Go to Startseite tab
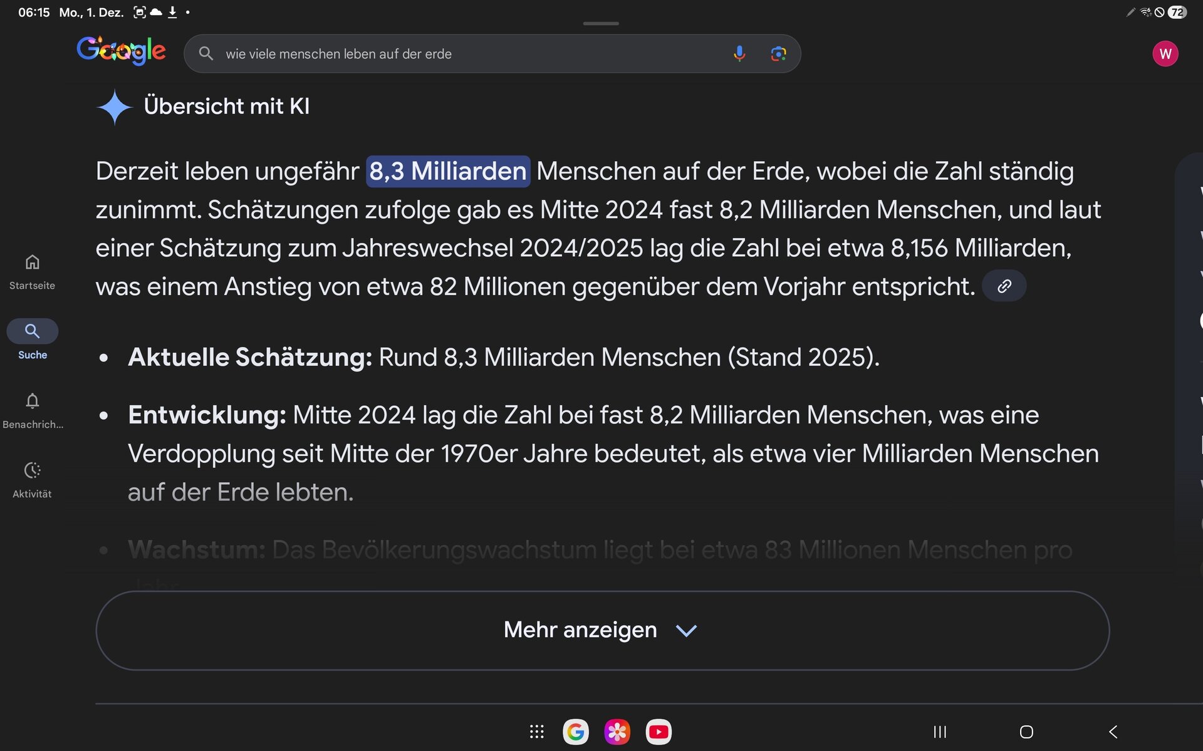 click(32, 272)
